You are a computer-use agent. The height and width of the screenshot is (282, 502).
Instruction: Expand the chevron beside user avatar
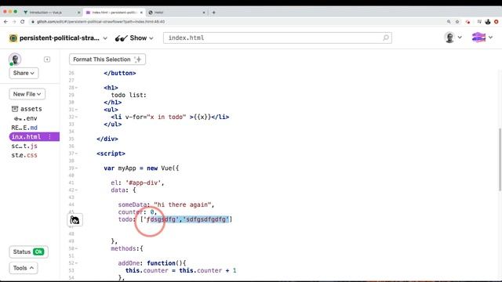tap(460, 38)
